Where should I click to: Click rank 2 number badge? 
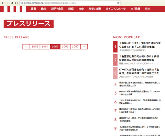pos(115,60)
